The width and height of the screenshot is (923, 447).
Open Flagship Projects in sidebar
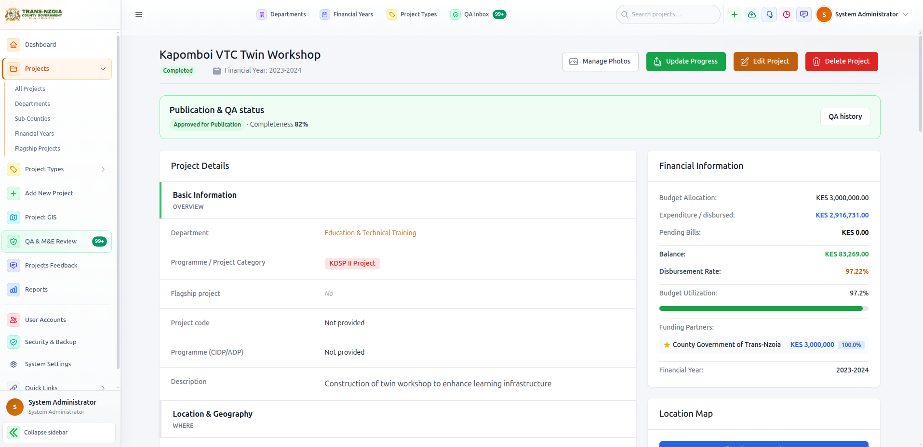coord(38,149)
